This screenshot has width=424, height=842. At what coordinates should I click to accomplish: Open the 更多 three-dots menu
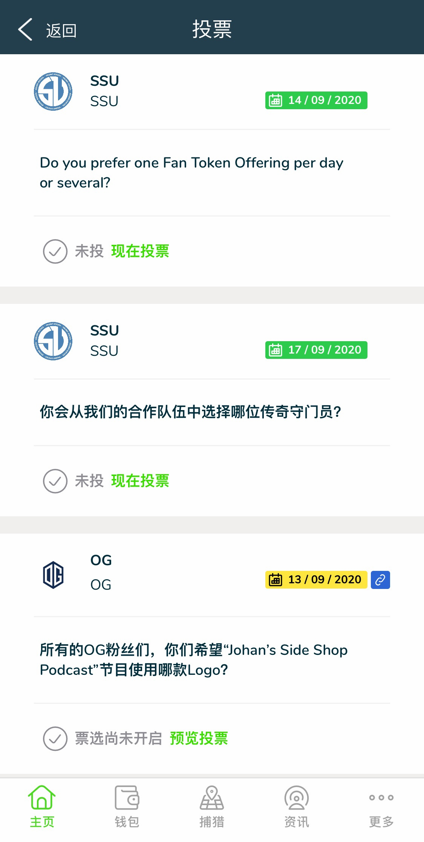(381, 798)
